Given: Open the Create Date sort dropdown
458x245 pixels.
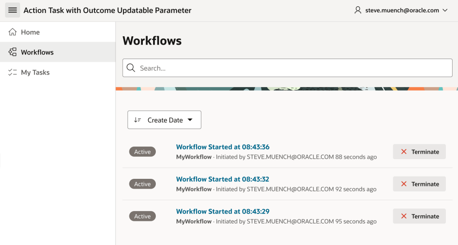Looking at the screenshot, I should [164, 120].
